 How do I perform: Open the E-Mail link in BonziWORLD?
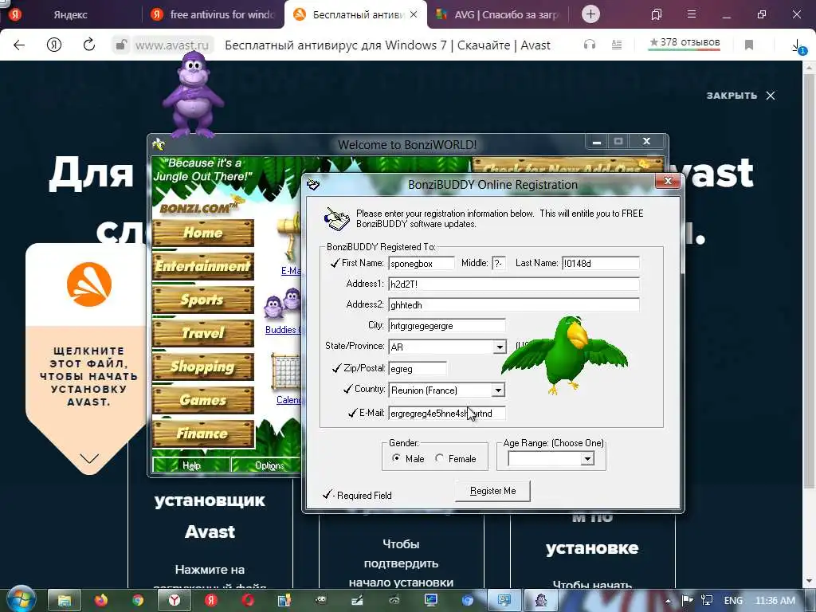[291, 271]
